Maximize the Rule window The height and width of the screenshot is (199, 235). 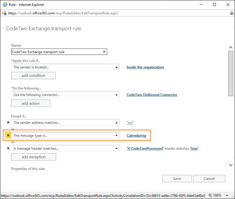(214, 4)
